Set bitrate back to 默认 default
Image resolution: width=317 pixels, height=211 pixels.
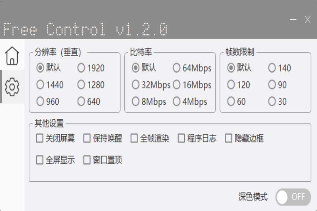click(x=135, y=68)
